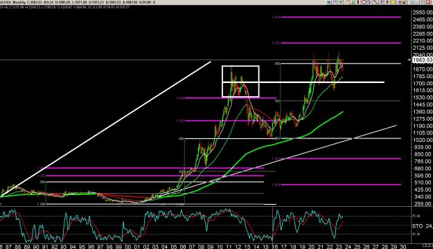Click the 2295.00 price axis label
Image resolution: width=433 pixels, height=249 pixels.
(x=423, y=34)
